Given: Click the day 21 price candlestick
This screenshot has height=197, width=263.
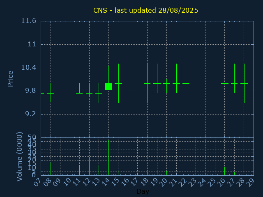Looking at the screenshot, I should point(176,78).
